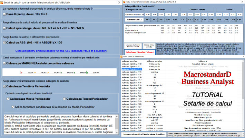Image resolution: width=245 pixels, height=138 pixels.
Task: Click Calculeaza Riscul de Faliment button
Action: (140, 52)
